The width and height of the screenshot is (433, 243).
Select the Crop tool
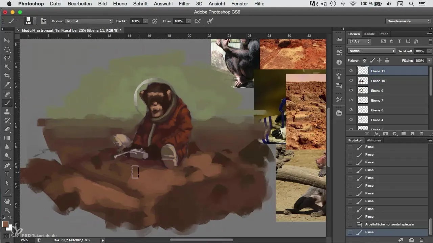click(x=7, y=76)
